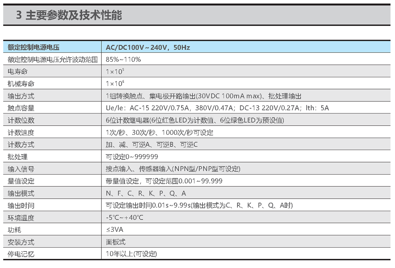Click the '面板式' value
This screenshot has height=268, width=395.
click(116, 242)
